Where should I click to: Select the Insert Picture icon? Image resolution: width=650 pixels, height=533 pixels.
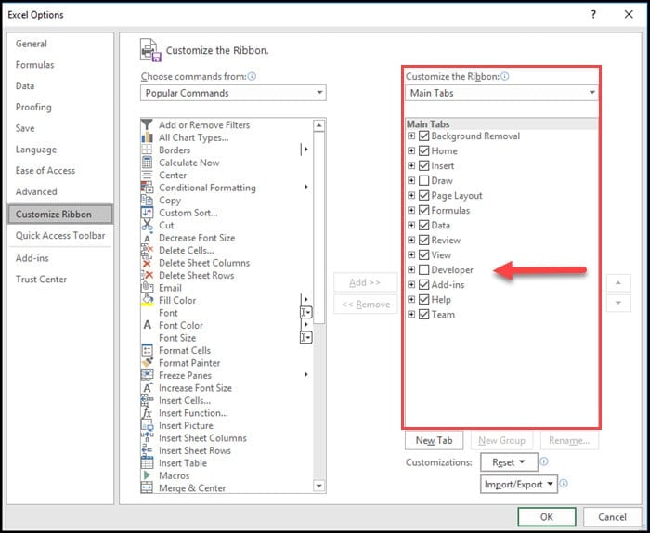click(x=147, y=425)
